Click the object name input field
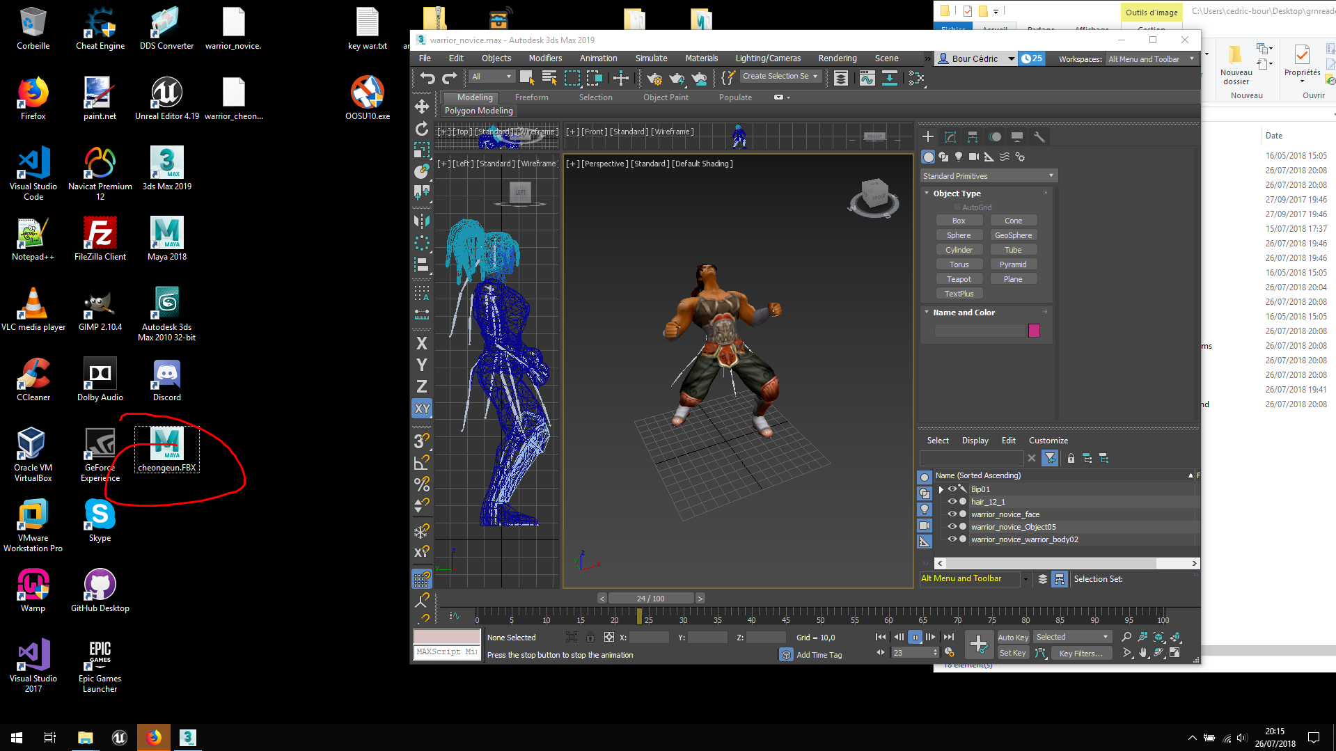 coord(980,331)
